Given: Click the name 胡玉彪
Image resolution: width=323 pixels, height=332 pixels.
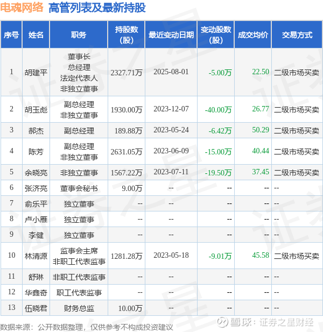Looking at the screenshot, I should (x=36, y=110).
